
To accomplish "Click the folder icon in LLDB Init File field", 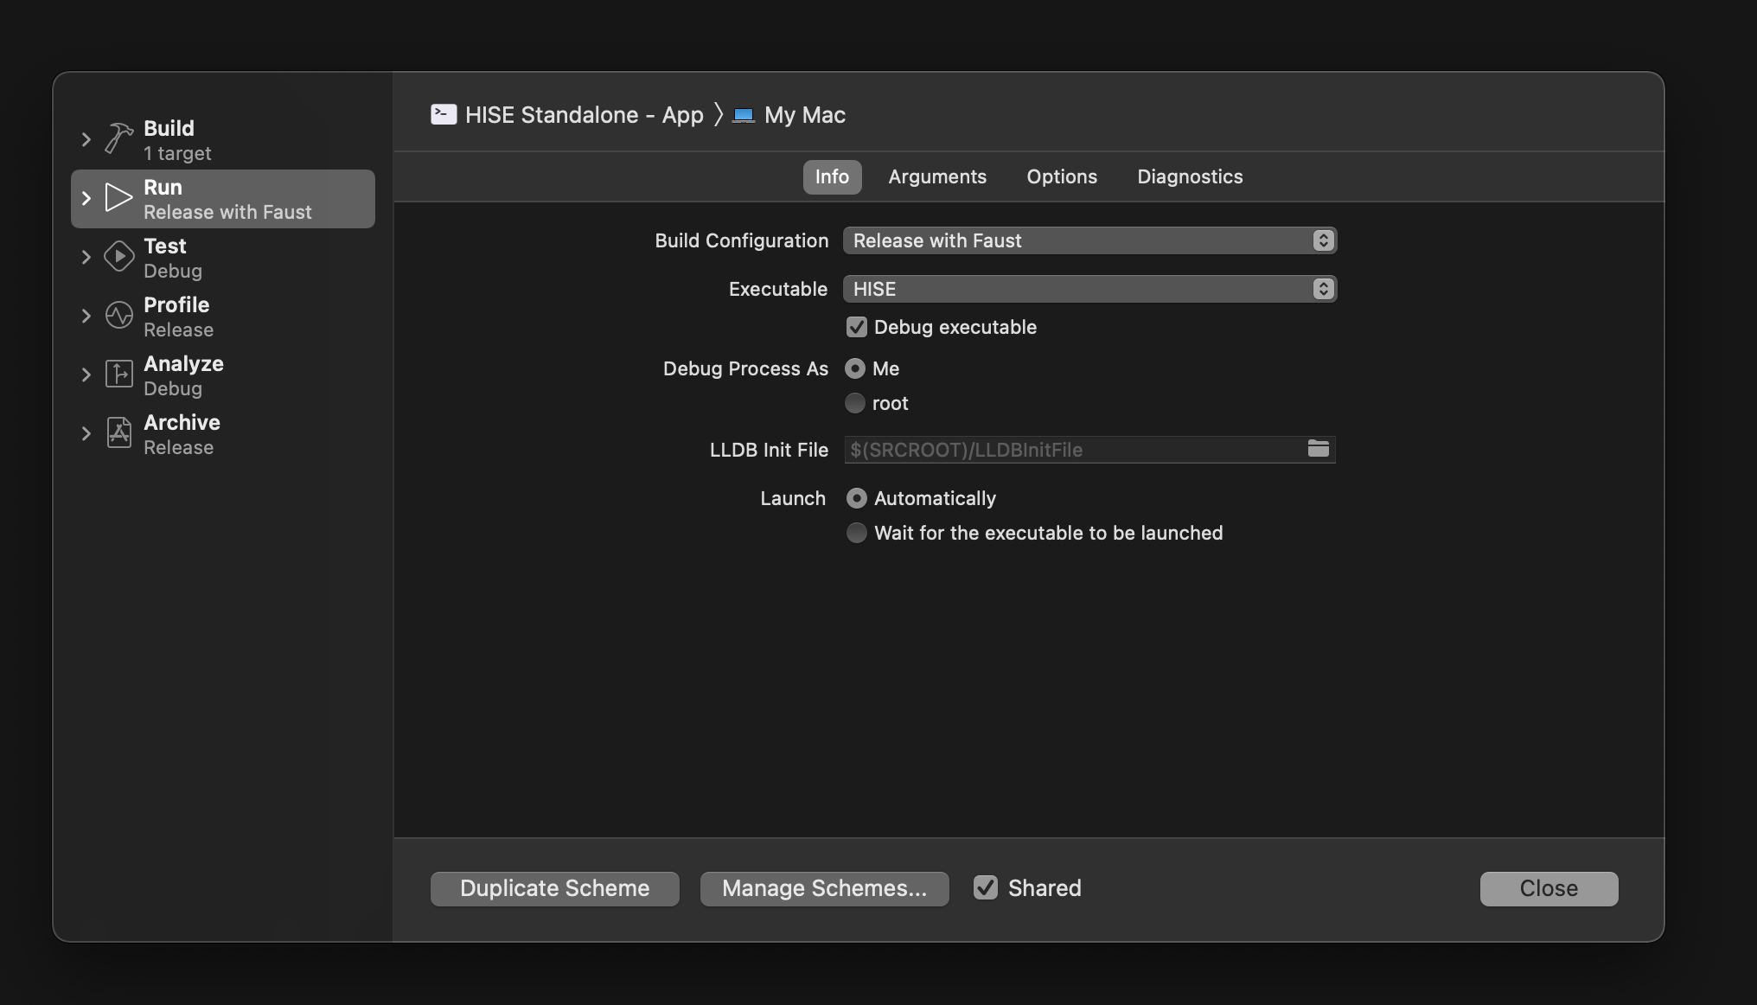I will point(1318,449).
